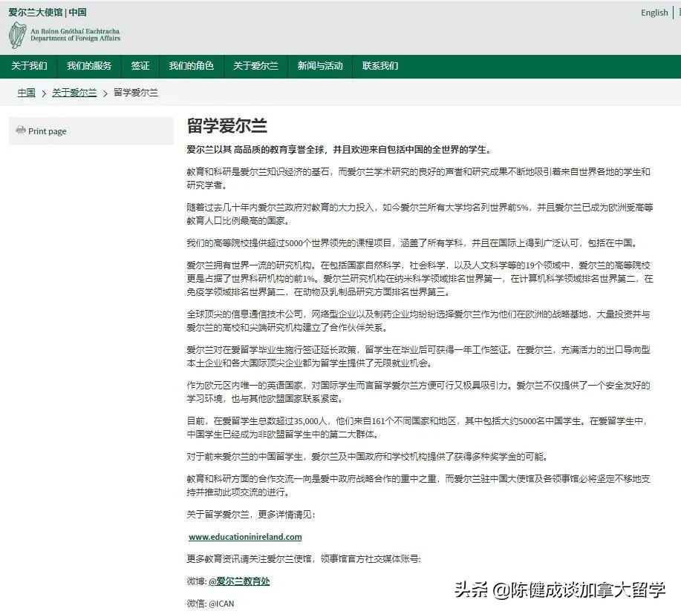Open the 我们的角色 navigation menu item
The image size is (681, 614).
pyautogui.click(x=190, y=66)
